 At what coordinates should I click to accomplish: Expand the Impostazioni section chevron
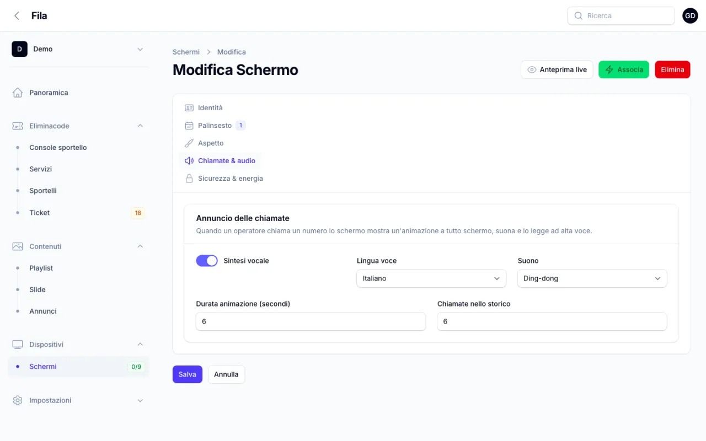[140, 400]
